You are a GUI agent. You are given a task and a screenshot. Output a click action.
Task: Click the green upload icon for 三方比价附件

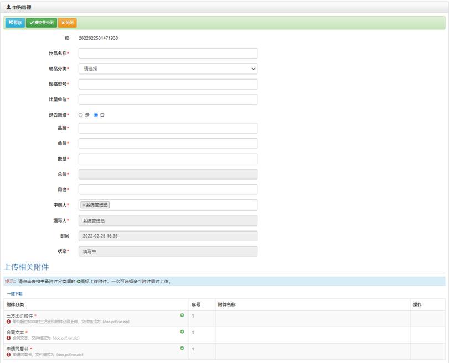click(182, 315)
